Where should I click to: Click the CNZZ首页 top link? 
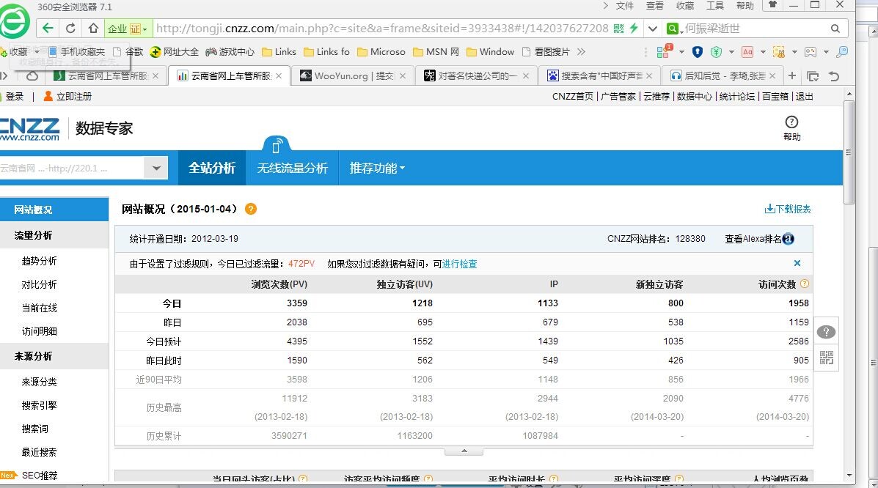[572, 96]
